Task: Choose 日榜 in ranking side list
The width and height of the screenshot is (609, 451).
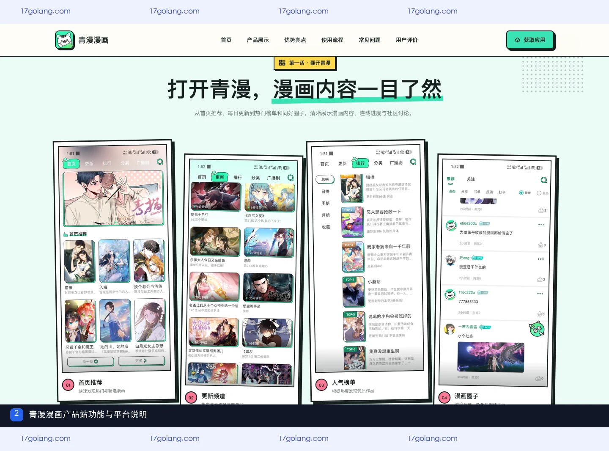Action: pos(325,191)
